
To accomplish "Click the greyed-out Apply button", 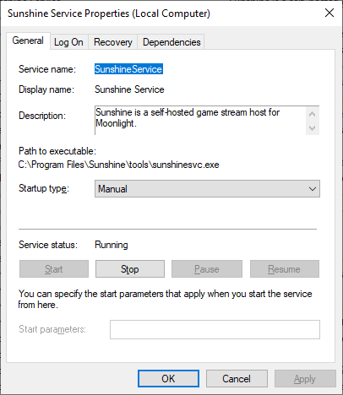I will point(305,379).
